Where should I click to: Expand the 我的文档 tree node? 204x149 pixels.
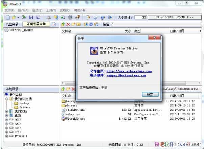pyautogui.click(x=7, y=111)
